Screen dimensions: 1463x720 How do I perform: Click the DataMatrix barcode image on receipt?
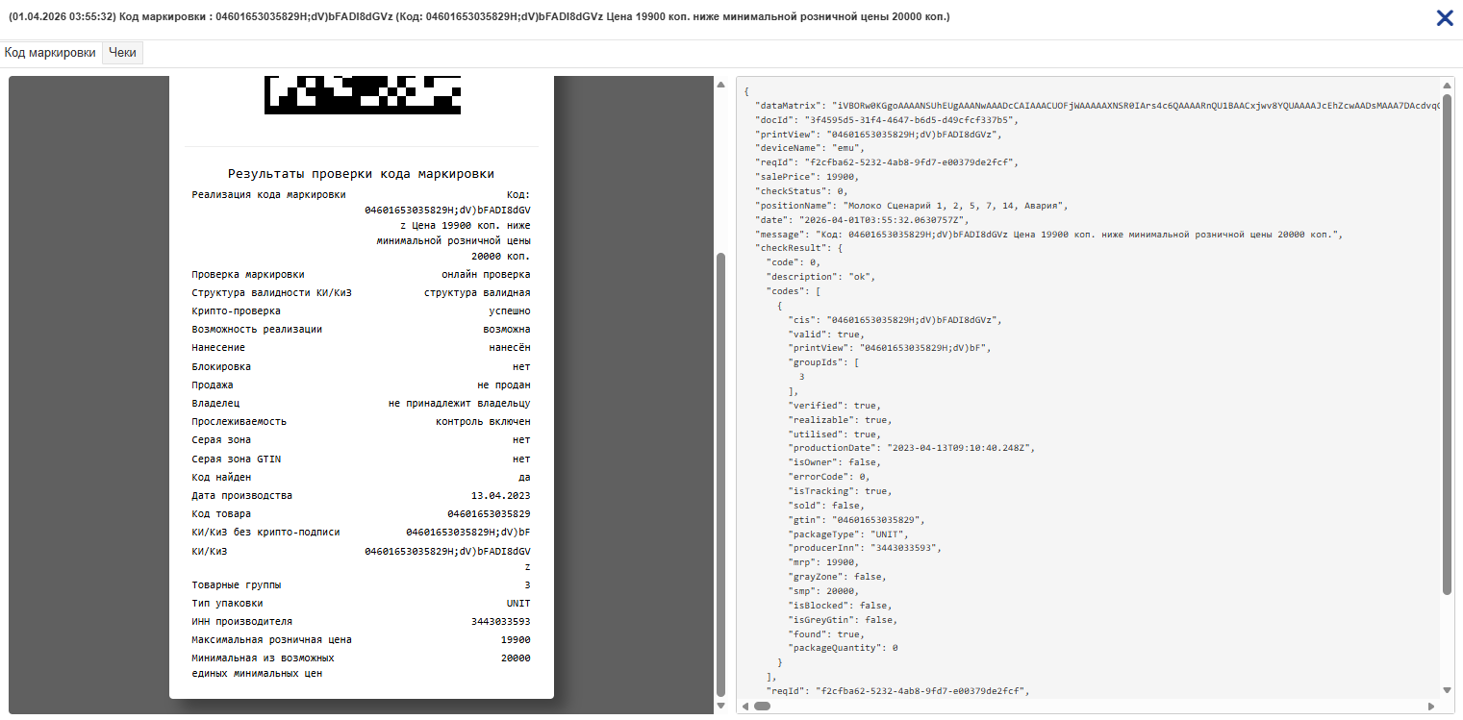pos(362,95)
